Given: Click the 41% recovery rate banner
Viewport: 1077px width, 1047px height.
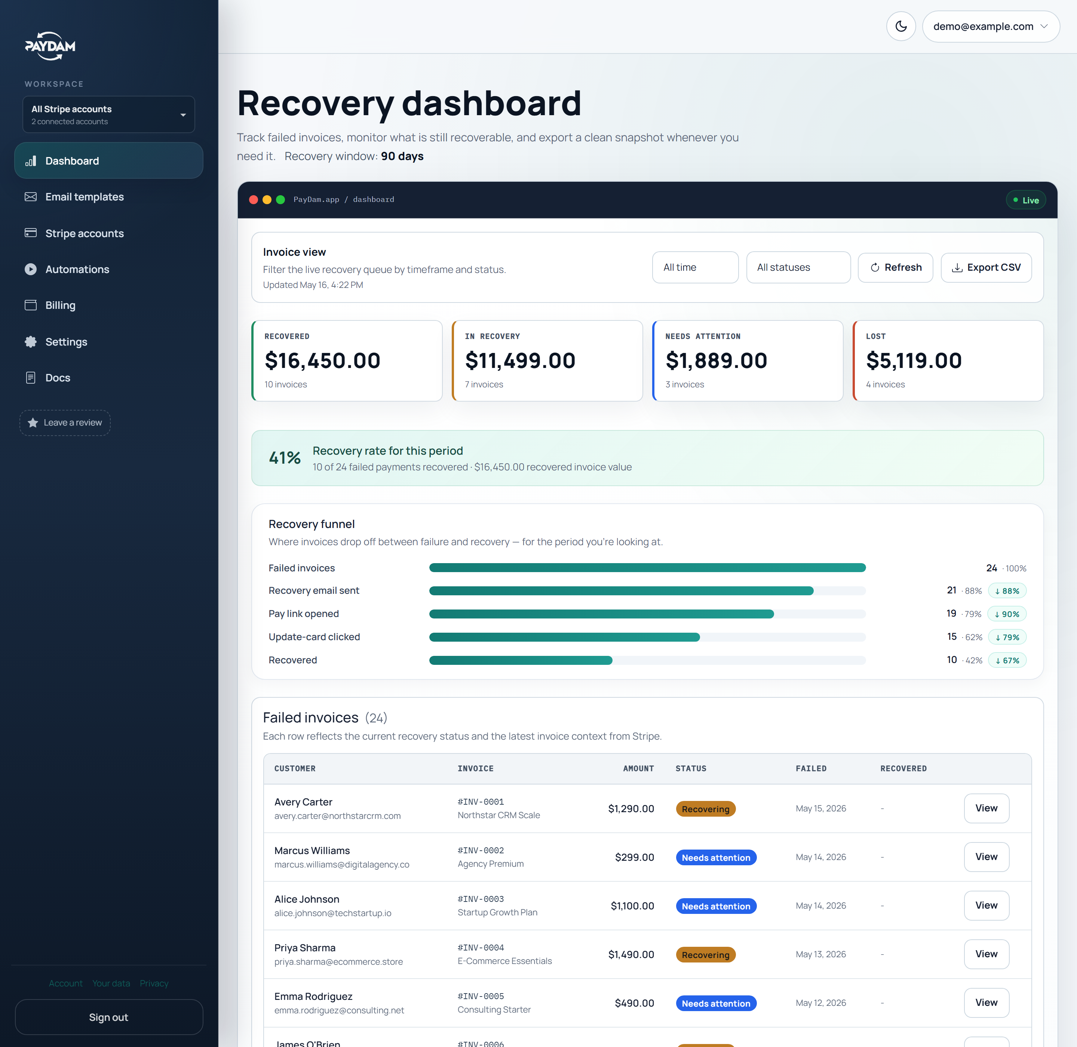Looking at the screenshot, I should (x=647, y=458).
